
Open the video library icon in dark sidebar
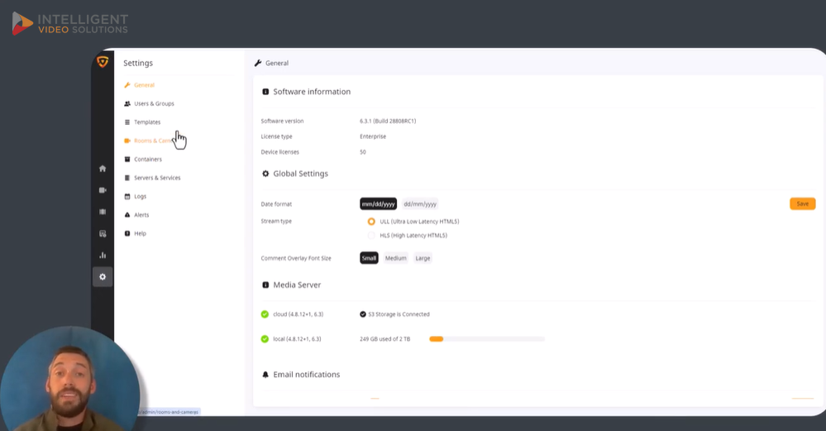click(103, 212)
